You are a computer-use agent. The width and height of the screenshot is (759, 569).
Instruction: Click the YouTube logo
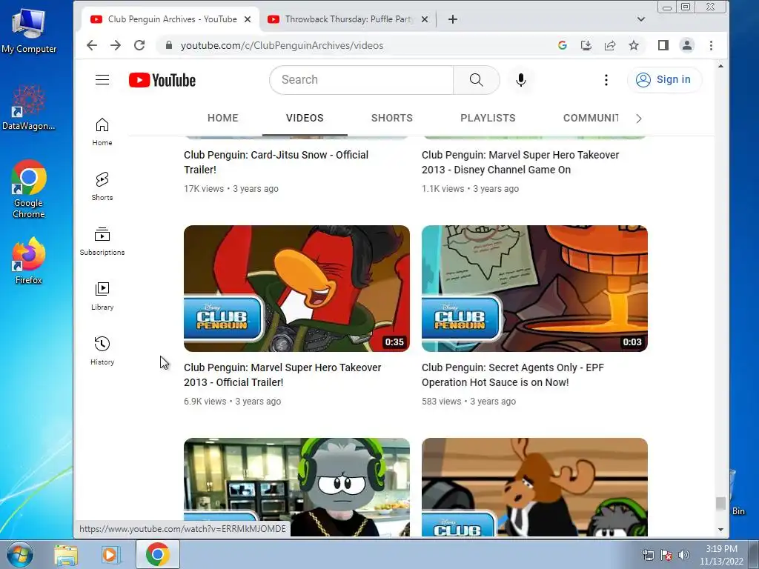pyautogui.click(x=162, y=80)
